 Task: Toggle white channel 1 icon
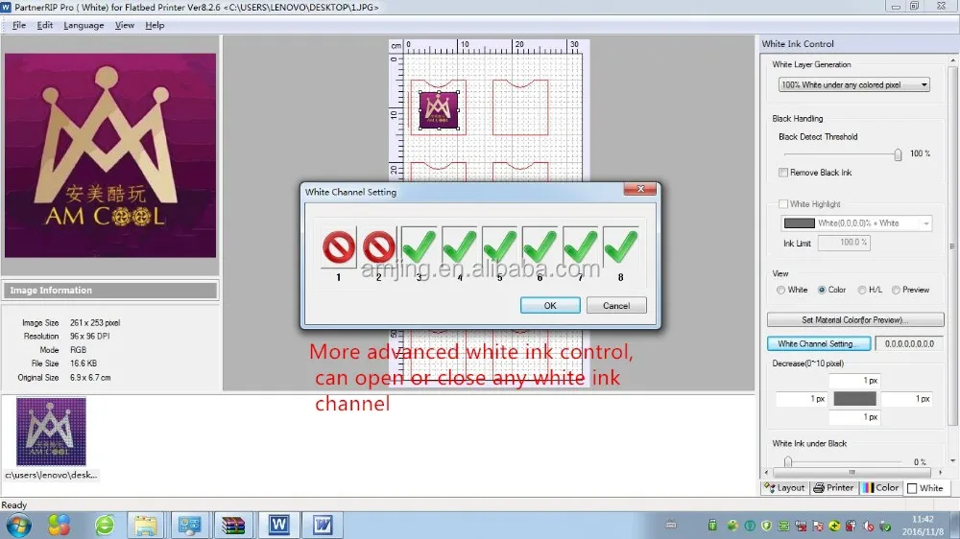[339, 247]
